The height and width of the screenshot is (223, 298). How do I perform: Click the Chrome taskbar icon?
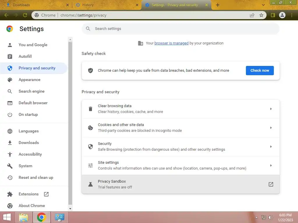[42, 217]
